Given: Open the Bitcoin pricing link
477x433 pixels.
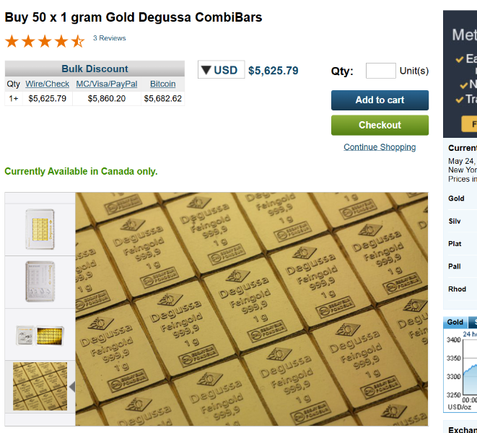Looking at the screenshot, I should point(163,84).
